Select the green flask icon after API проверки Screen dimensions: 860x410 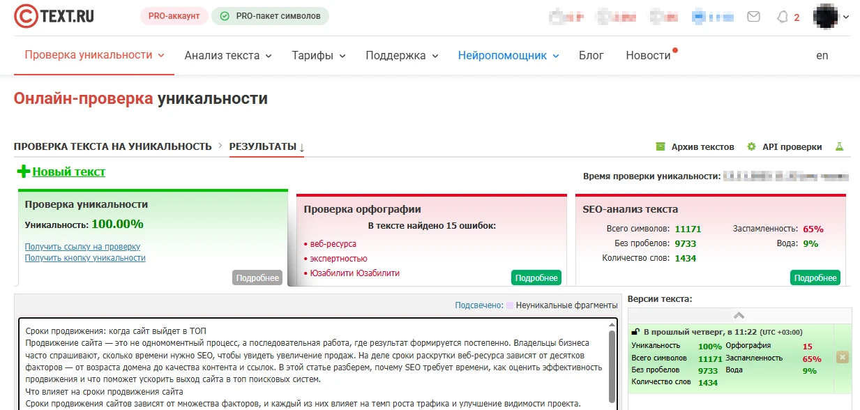[x=839, y=146]
